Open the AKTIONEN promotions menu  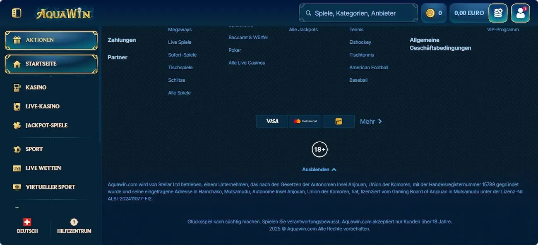tap(51, 40)
